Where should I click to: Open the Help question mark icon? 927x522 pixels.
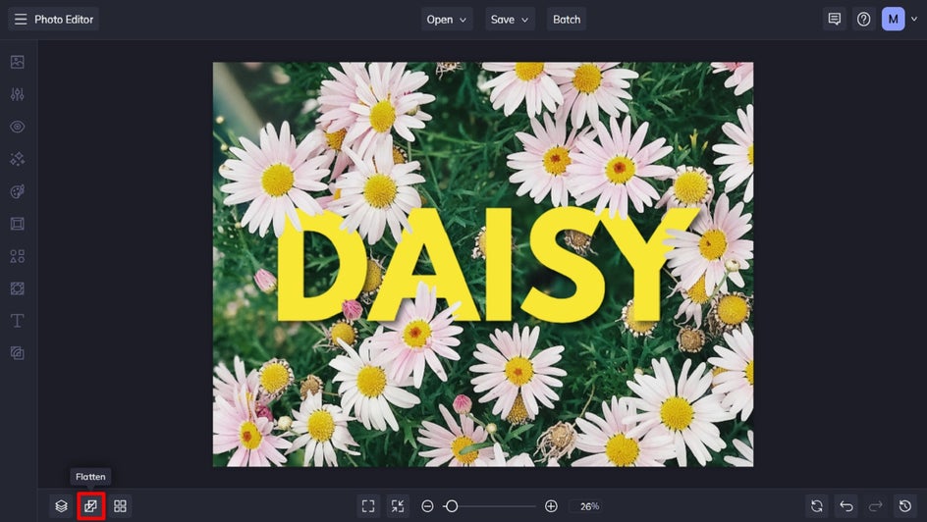pos(863,20)
